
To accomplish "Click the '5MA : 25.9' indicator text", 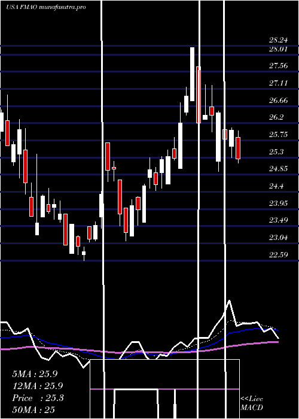I will pyautogui.click(x=35, y=374).
